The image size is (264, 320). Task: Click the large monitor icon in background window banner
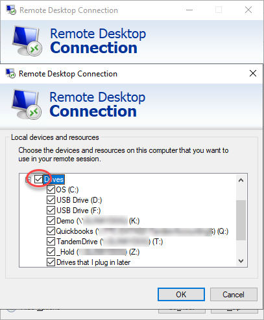click(27, 41)
